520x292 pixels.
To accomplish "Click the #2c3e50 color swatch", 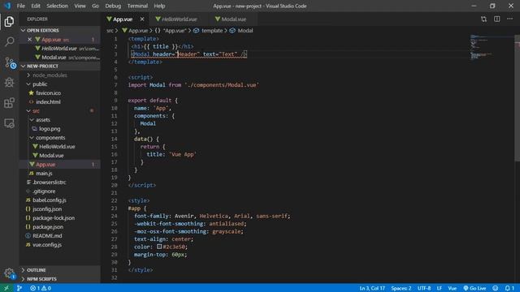I will click(x=159, y=247).
